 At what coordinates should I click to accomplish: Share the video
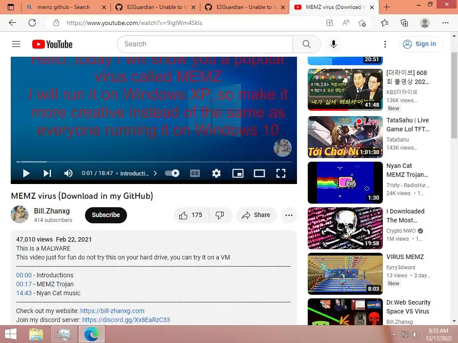click(256, 215)
